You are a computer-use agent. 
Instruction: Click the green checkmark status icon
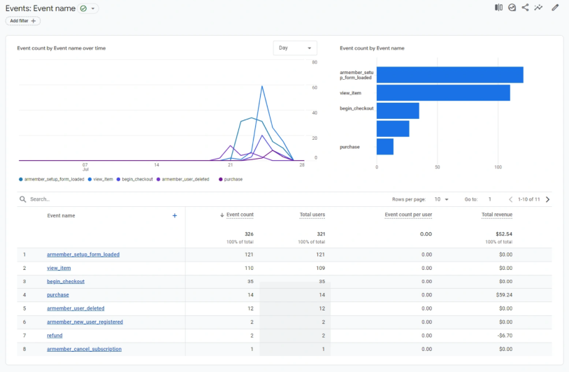83,8
